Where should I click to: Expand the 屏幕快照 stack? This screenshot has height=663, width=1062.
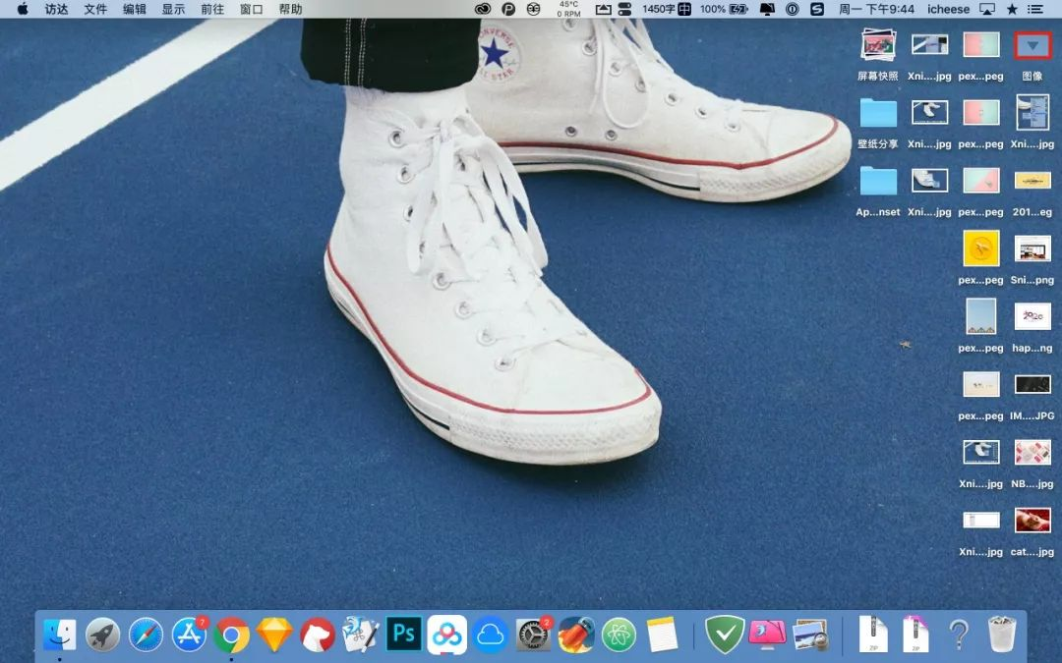(x=877, y=45)
